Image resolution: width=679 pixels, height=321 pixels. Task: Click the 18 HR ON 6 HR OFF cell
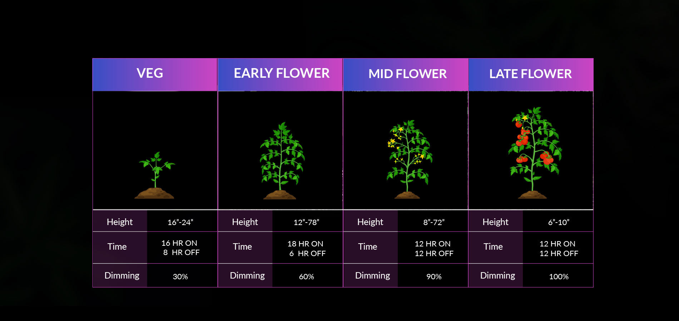(306, 249)
